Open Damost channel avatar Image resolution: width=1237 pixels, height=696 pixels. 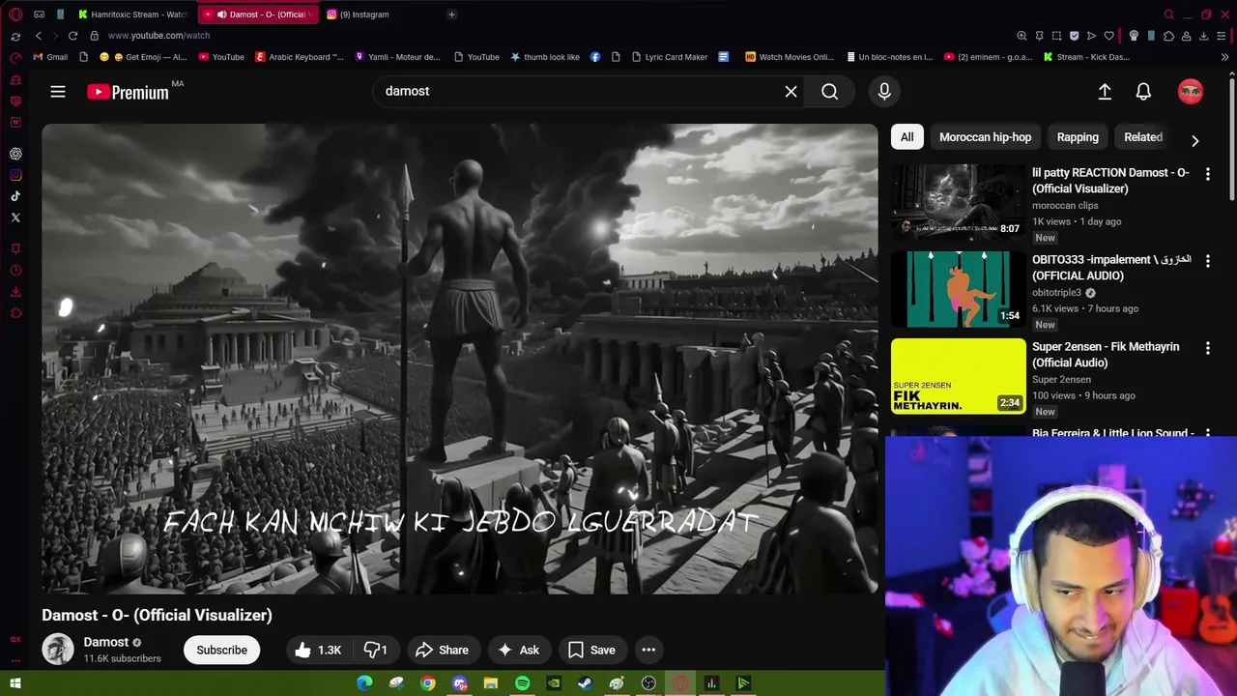pyautogui.click(x=58, y=650)
